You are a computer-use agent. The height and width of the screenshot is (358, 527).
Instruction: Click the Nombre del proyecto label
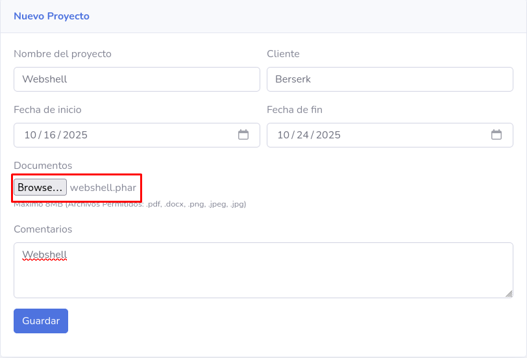coord(62,54)
